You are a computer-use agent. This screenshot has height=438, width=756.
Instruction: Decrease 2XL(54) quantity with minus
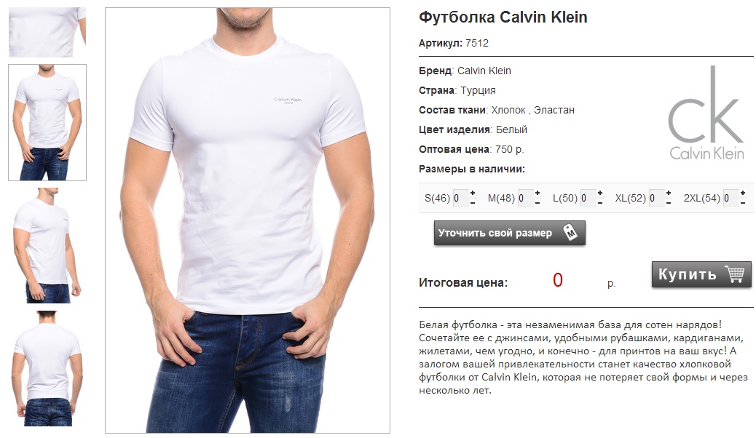point(743,203)
